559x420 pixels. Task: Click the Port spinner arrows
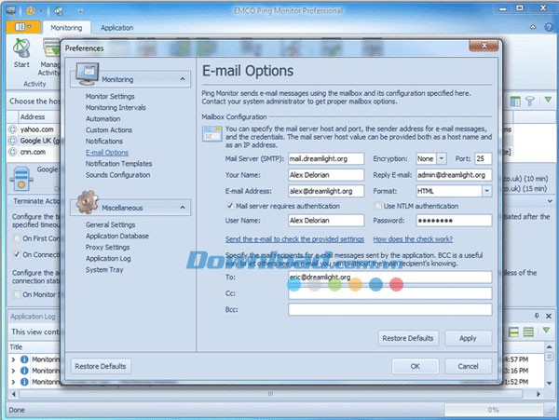tap(489, 158)
